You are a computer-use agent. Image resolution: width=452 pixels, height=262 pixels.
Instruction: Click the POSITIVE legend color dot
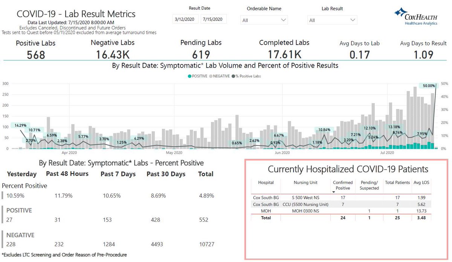189,76
